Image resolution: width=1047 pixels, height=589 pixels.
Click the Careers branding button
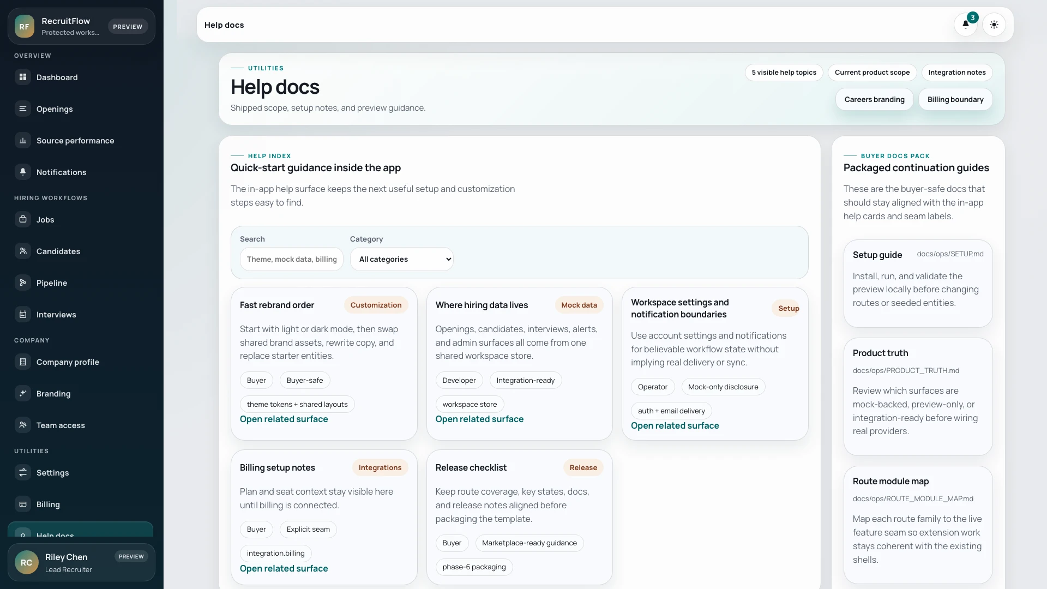click(x=874, y=99)
